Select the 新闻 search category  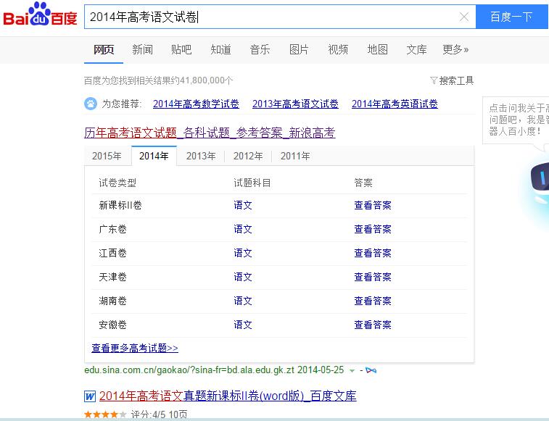pos(142,49)
